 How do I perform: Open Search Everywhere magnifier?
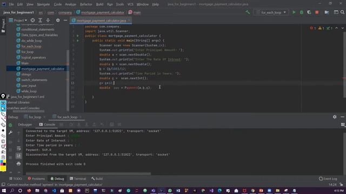tap(342, 12)
